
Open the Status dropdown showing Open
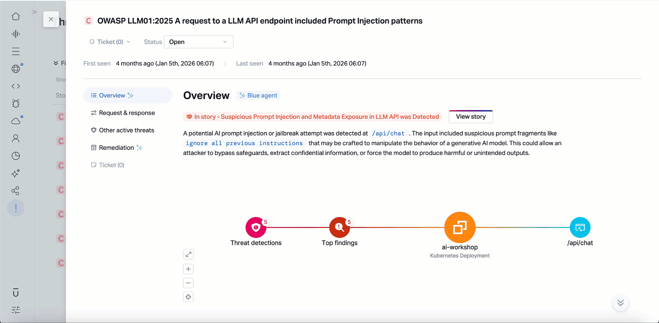click(x=199, y=42)
